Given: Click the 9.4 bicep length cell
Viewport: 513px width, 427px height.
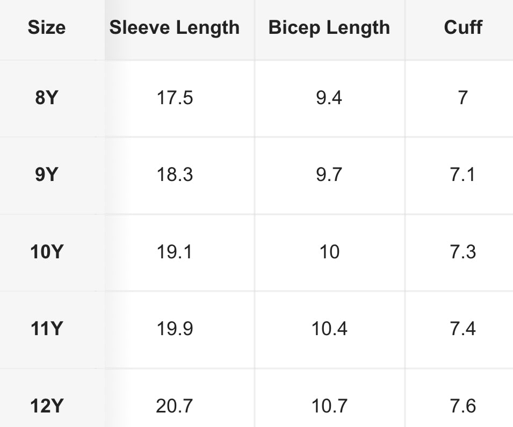Looking at the screenshot, I should coord(329,98).
